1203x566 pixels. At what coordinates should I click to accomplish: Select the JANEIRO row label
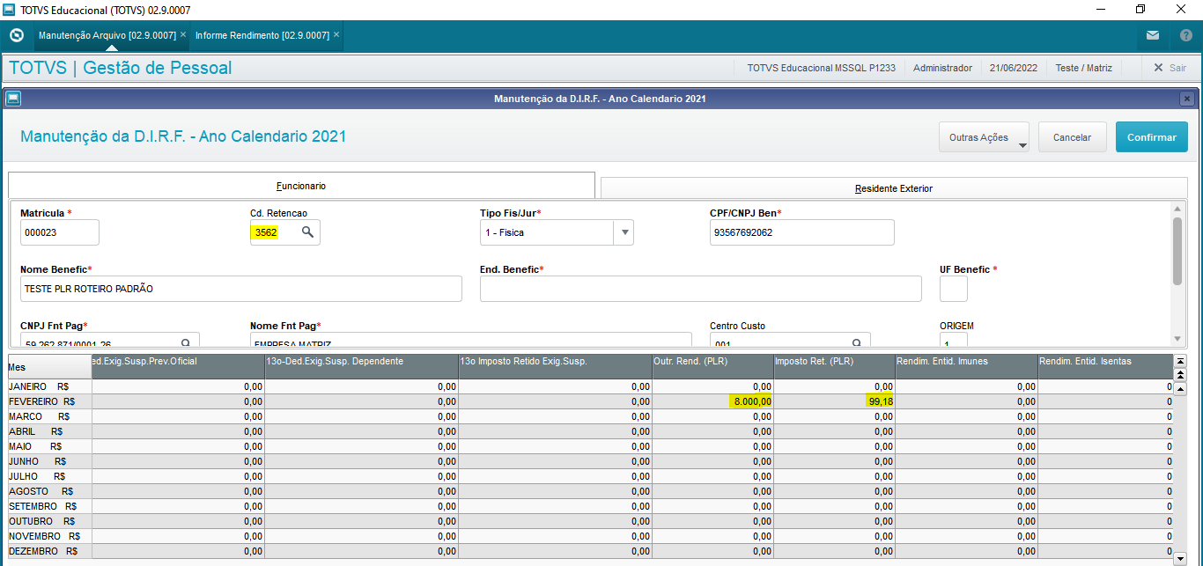49,386
